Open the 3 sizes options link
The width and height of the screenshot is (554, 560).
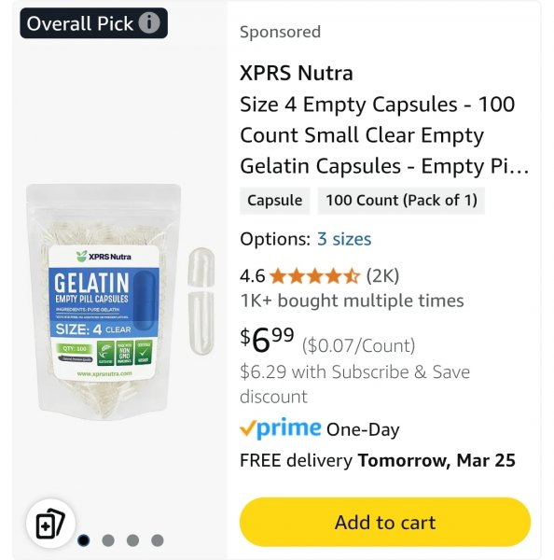tap(344, 239)
